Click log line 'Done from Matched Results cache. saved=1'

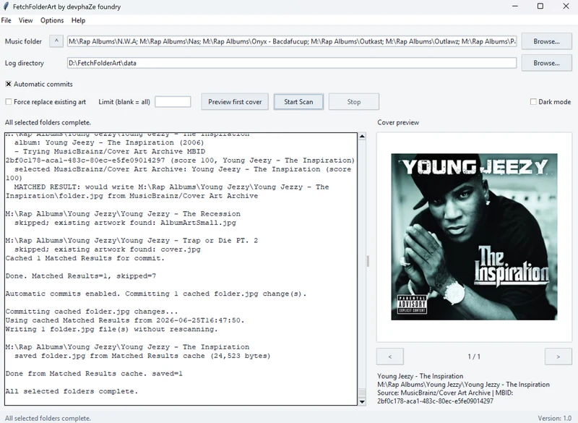tap(94, 374)
